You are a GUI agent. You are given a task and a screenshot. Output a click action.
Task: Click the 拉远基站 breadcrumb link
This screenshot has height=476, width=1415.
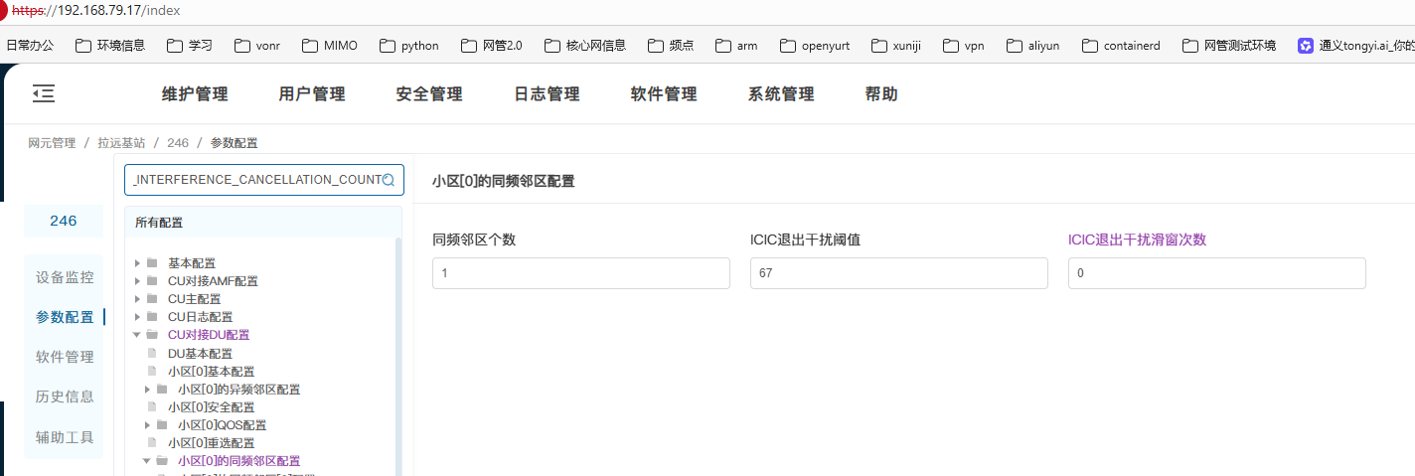[x=121, y=143]
